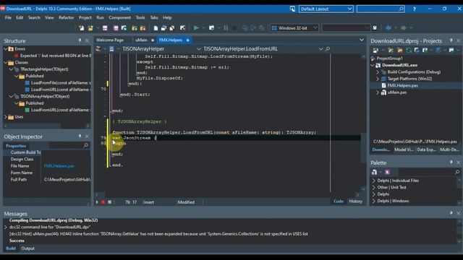Switch to the History tab in editor
The width and height of the screenshot is (463, 260).
pyautogui.click(x=355, y=201)
